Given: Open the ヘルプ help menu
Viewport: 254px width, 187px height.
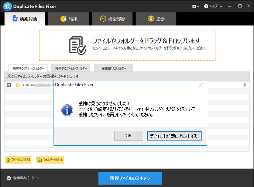Looking at the screenshot, I should click(x=213, y=6).
